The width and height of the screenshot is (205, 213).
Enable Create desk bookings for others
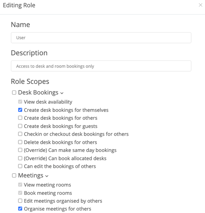[x=20, y=118]
